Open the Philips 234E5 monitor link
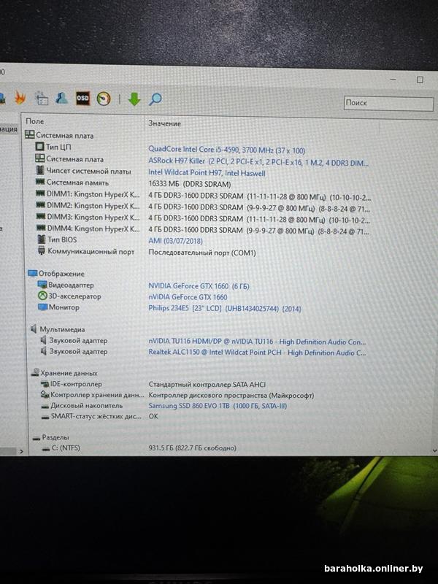This screenshot has height=584, width=438. (x=225, y=308)
